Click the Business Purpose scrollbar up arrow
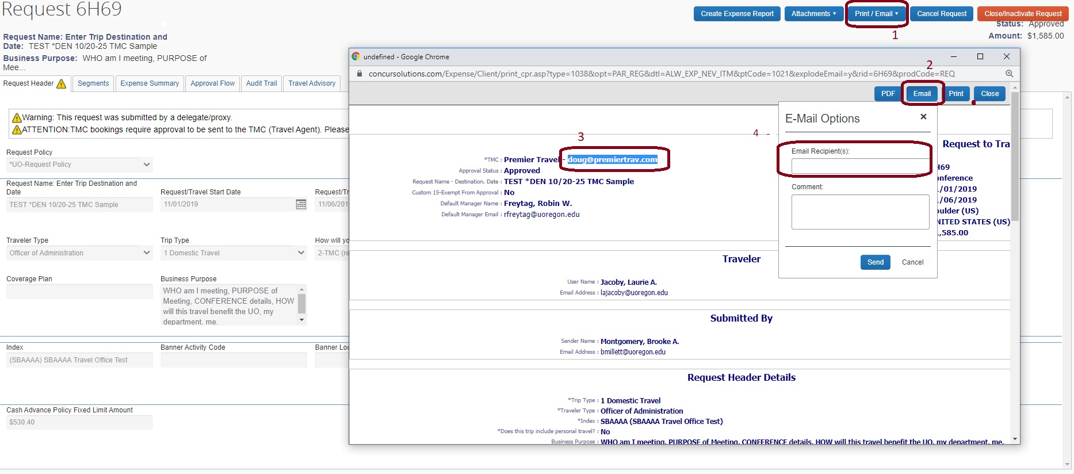 click(x=302, y=289)
